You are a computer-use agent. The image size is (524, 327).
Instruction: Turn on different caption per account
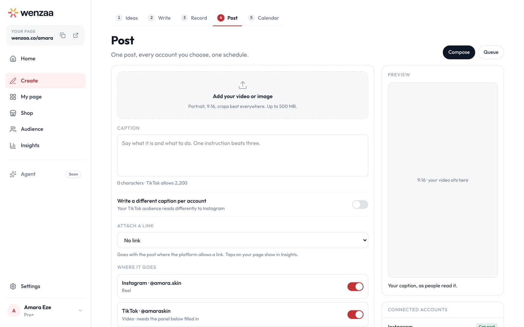(360, 205)
